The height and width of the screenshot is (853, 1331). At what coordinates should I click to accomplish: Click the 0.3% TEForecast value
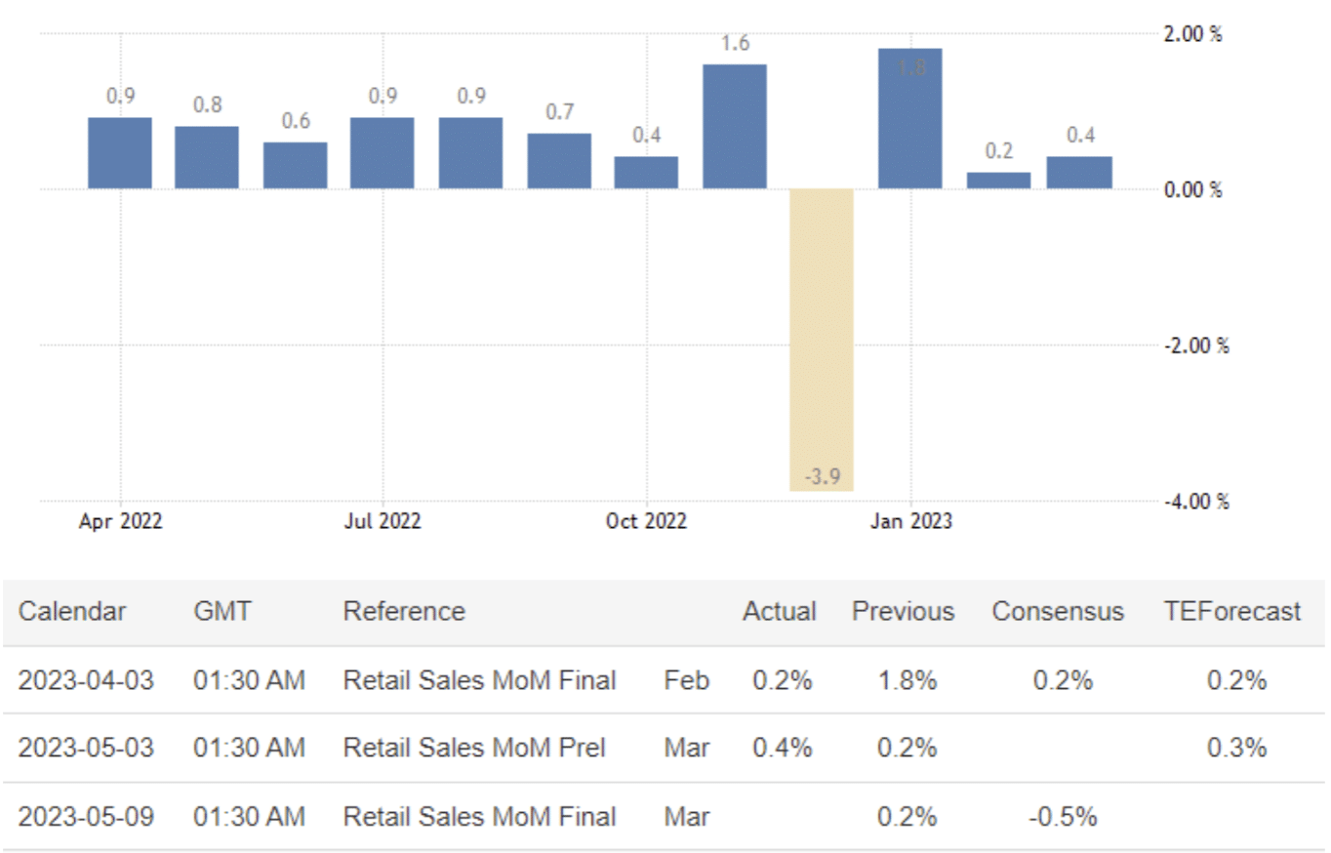coord(1236,748)
